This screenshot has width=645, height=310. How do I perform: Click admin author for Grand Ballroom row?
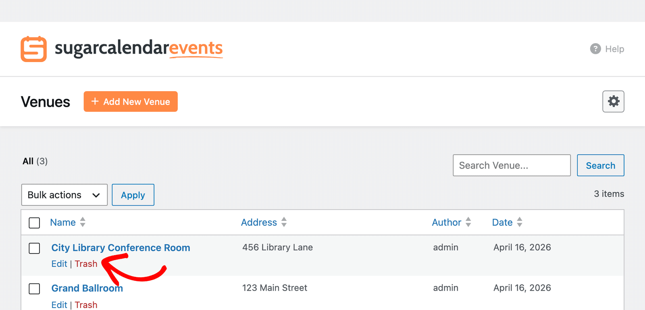tap(445, 288)
